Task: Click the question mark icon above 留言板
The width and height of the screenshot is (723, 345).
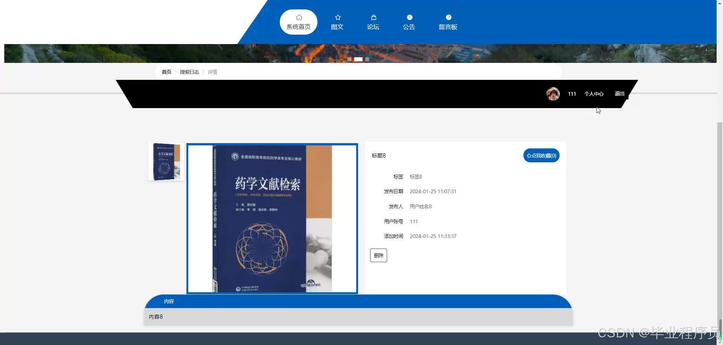Action: coord(448,17)
